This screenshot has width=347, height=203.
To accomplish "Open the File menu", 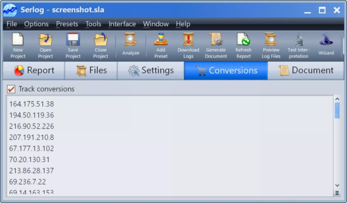I will (x=12, y=24).
